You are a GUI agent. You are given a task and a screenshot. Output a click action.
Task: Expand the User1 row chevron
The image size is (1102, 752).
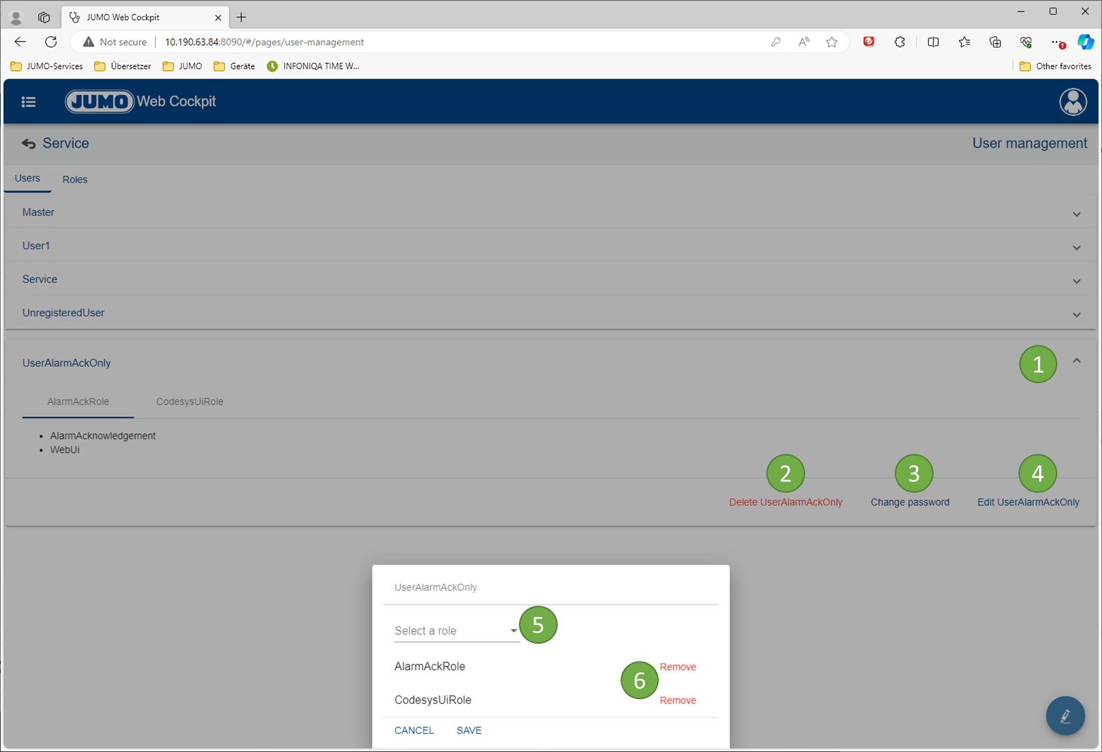1077,247
